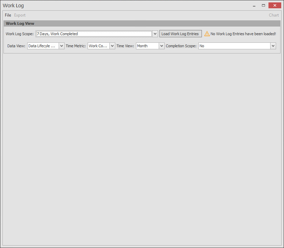Viewport: 284px width, 248px height.
Task: Open the Export menu
Action: [20, 15]
